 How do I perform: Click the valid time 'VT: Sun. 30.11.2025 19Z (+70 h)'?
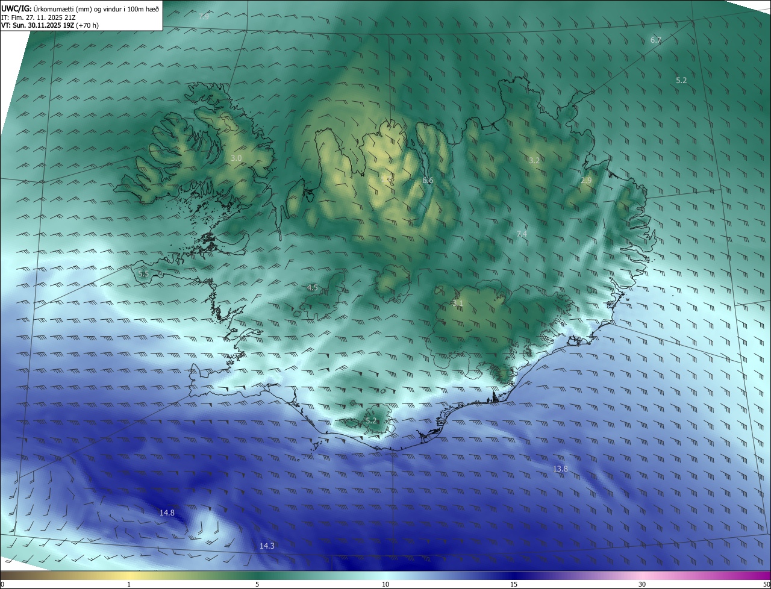tap(50, 25)
